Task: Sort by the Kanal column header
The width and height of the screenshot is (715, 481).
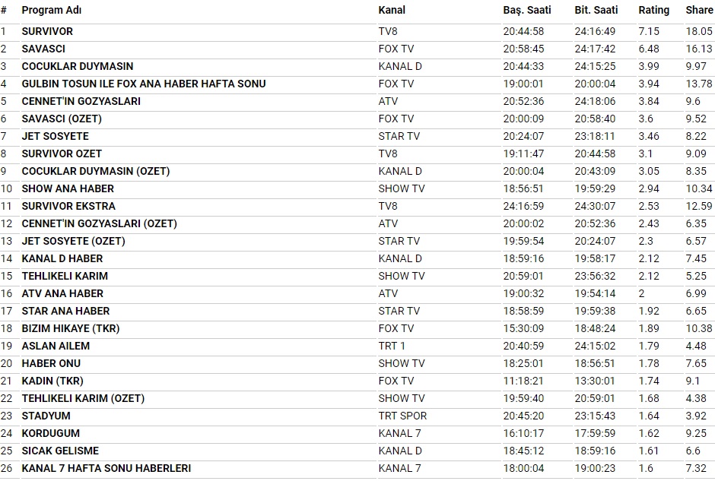Action: (392, 10)
